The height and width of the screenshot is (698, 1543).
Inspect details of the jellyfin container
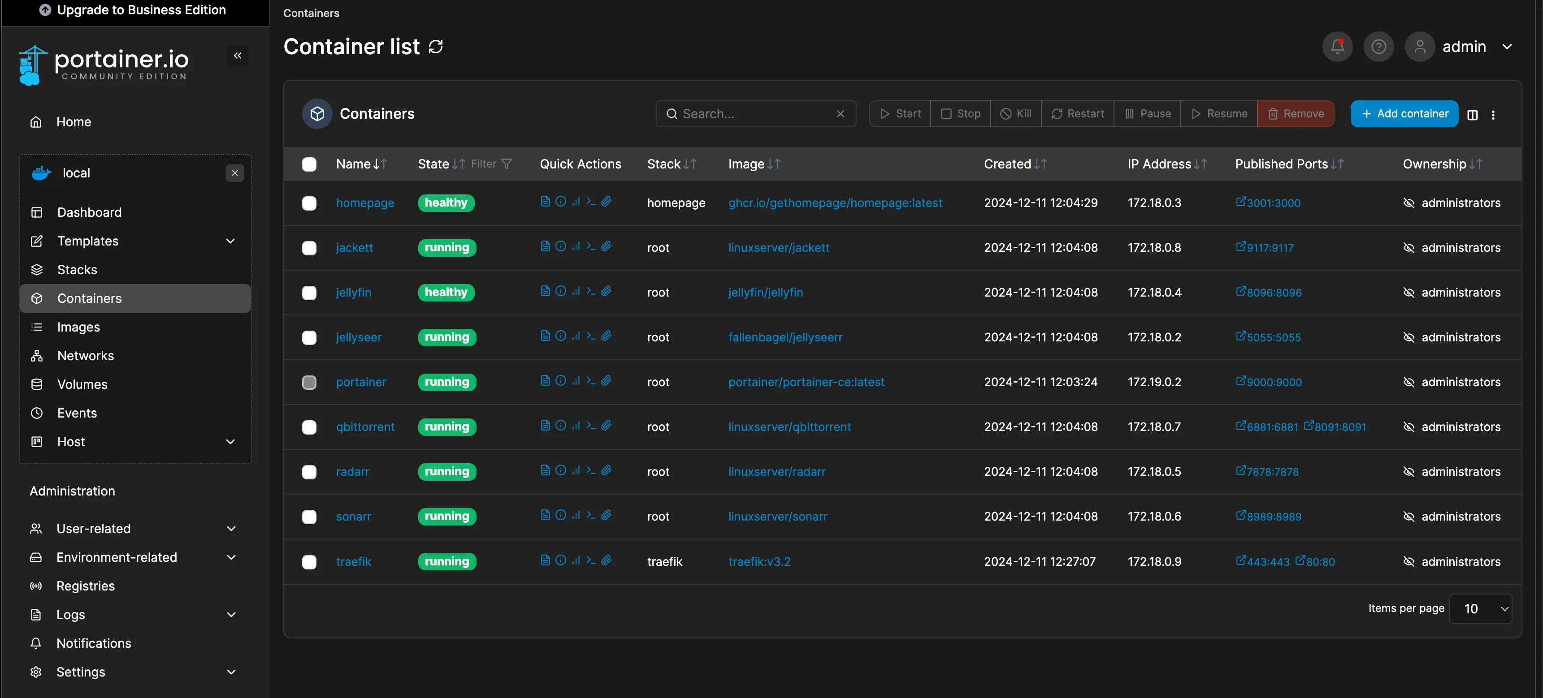click(561, 292)
